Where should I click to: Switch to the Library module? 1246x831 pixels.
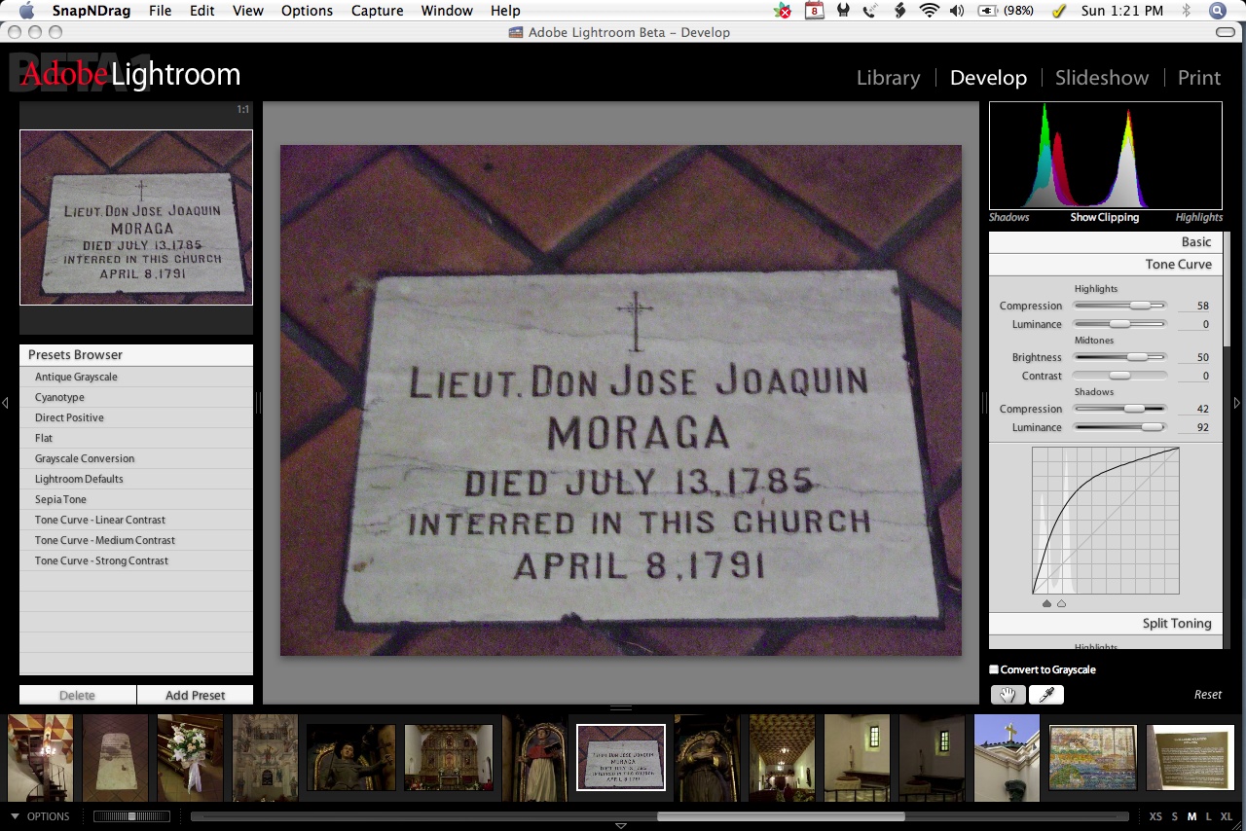(888, 78)
